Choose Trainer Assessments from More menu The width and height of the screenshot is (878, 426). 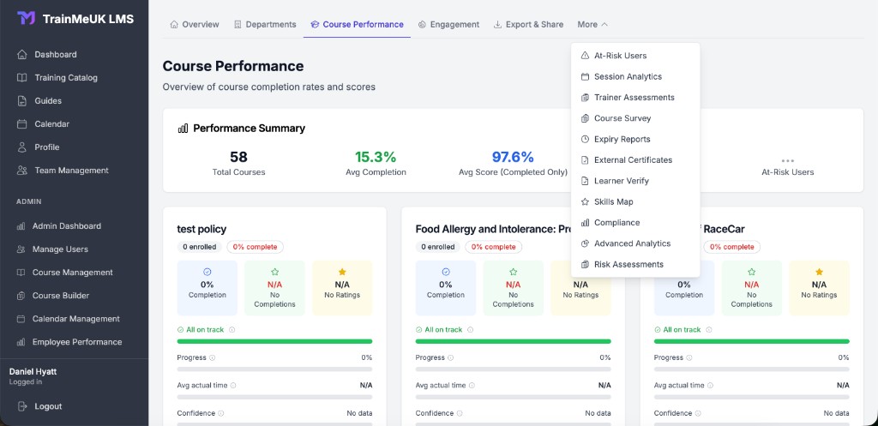[635, 98]
